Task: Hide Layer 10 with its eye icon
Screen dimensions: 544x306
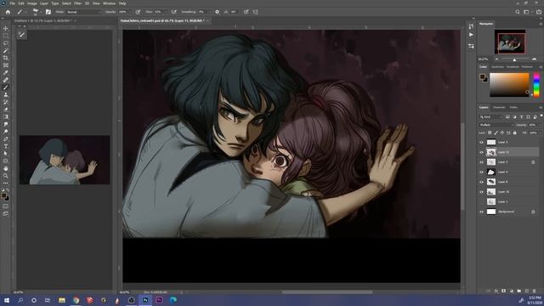Action: (481, 192)
